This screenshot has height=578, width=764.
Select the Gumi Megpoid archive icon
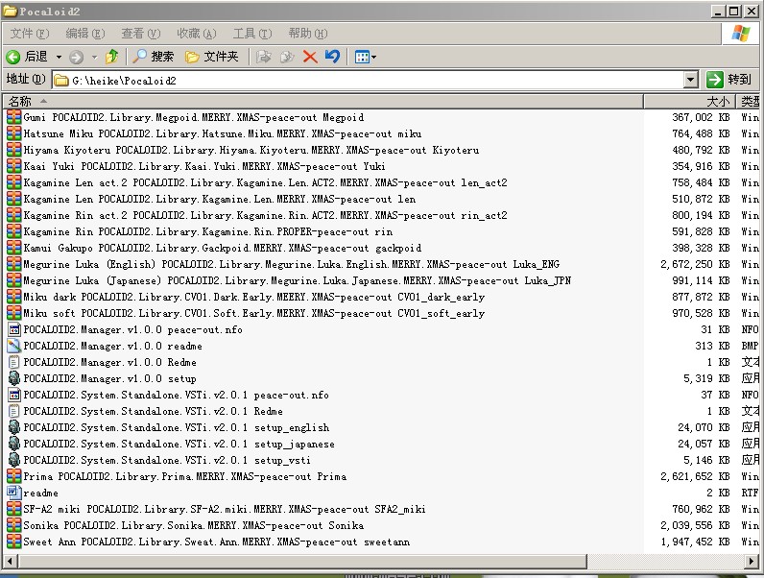pyautogui.click(x=14, y=117)
